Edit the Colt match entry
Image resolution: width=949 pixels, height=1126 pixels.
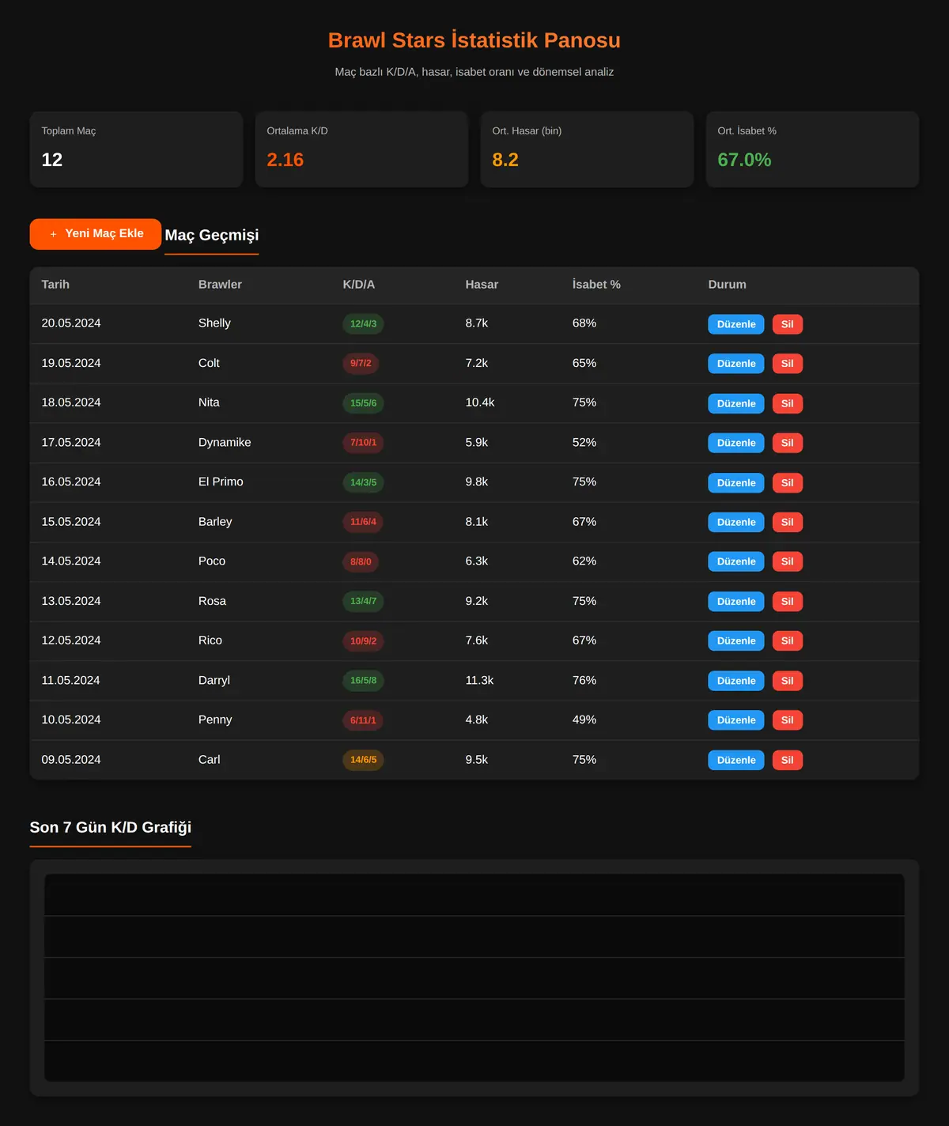(736, 364)
